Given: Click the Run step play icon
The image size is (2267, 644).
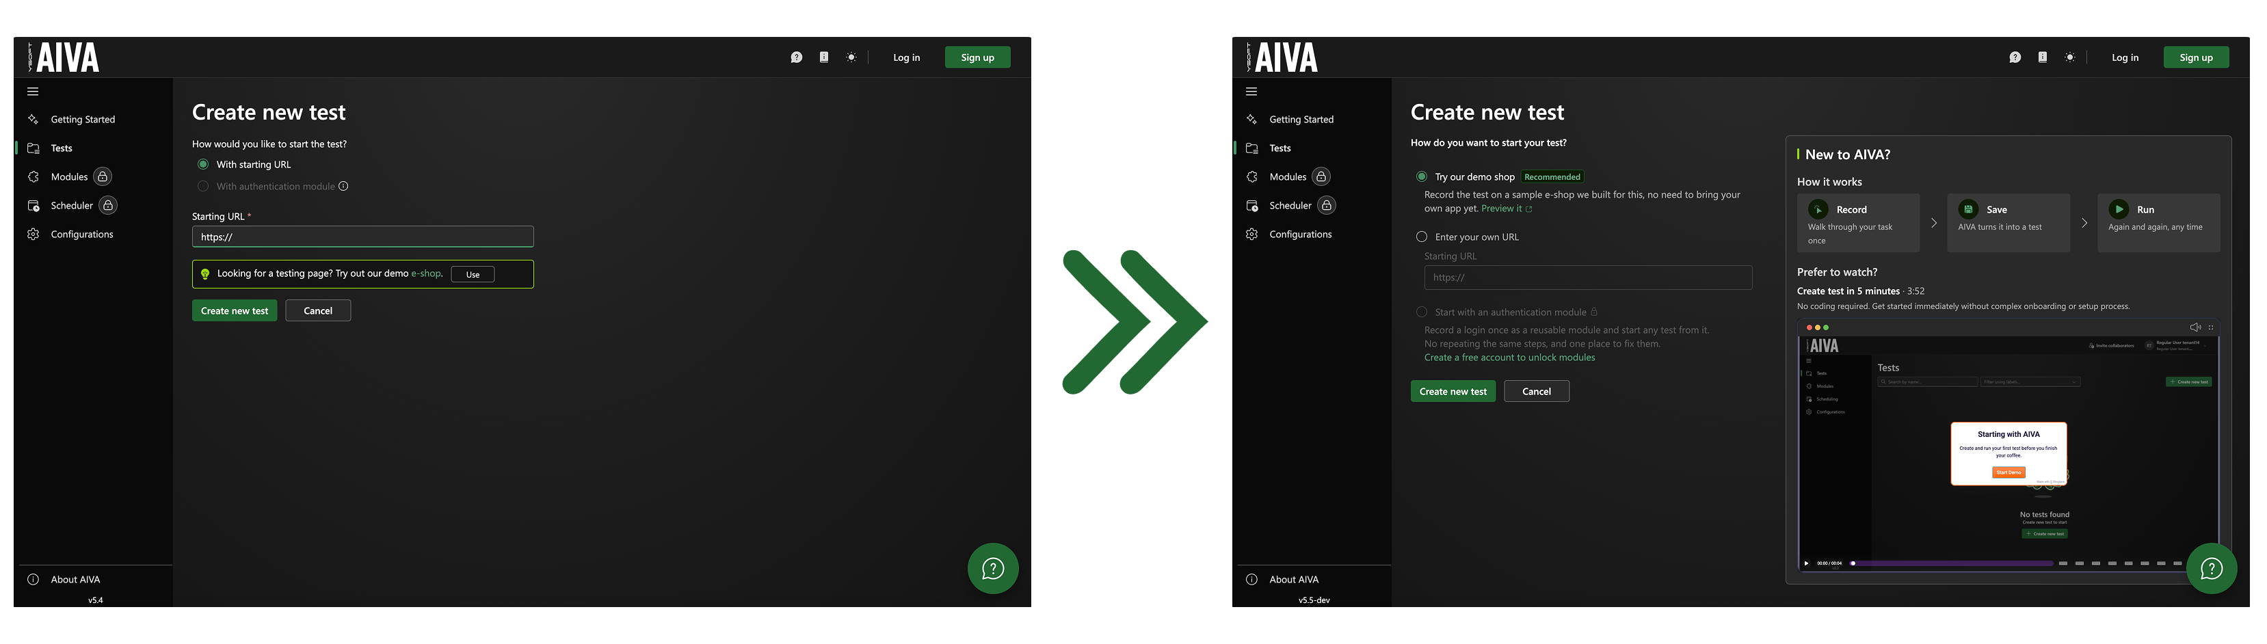Looking at the screenshot, I should point(2119,209).
